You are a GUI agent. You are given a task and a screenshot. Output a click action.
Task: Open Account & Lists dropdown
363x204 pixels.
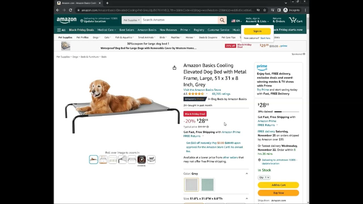pos(257,20)
